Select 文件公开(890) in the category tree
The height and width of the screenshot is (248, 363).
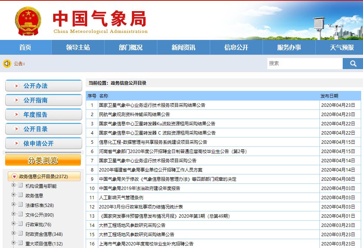(40, 215)
